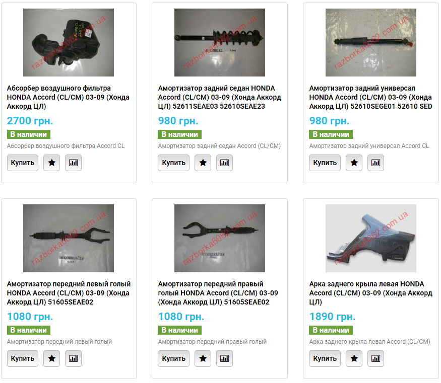Buy the air filter absorber for 2700 грн.
Screen dimensions: 441x383
[23, 163]
